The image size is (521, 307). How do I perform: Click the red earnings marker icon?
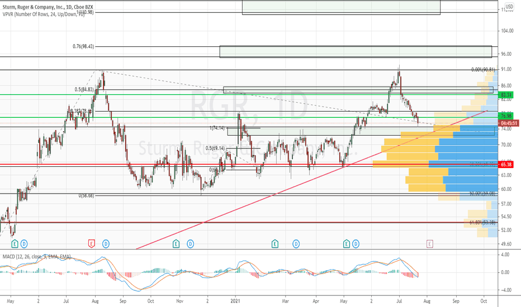click(91, 244)
